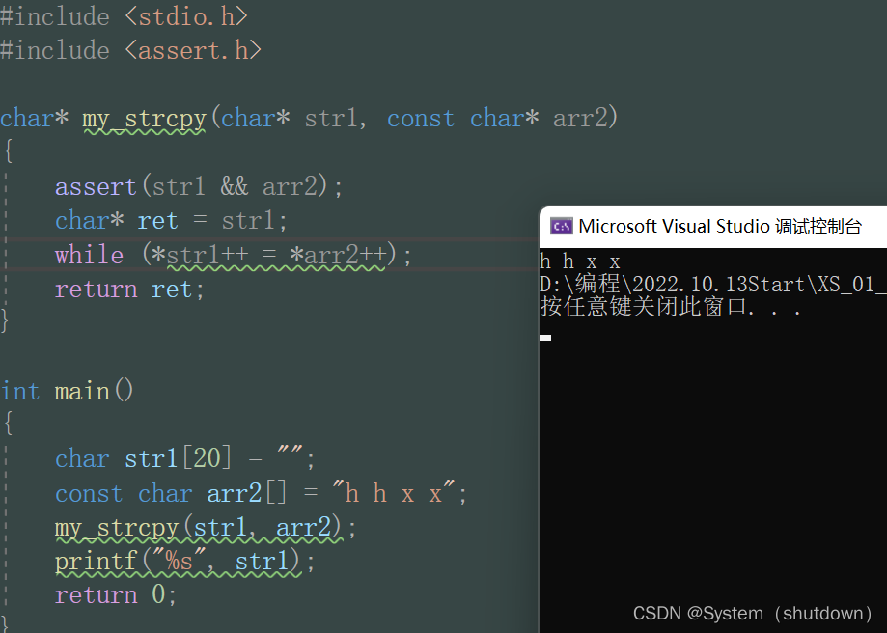
Task: Click the '#include <assert.h>' line
Action: [130, 50]
